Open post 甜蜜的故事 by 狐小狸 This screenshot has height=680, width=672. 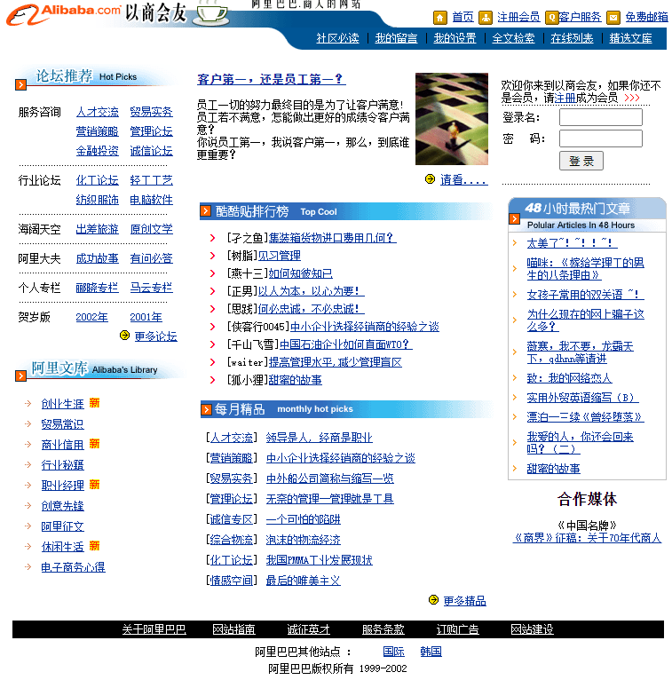pyautogui.click(x=296, y=380)
